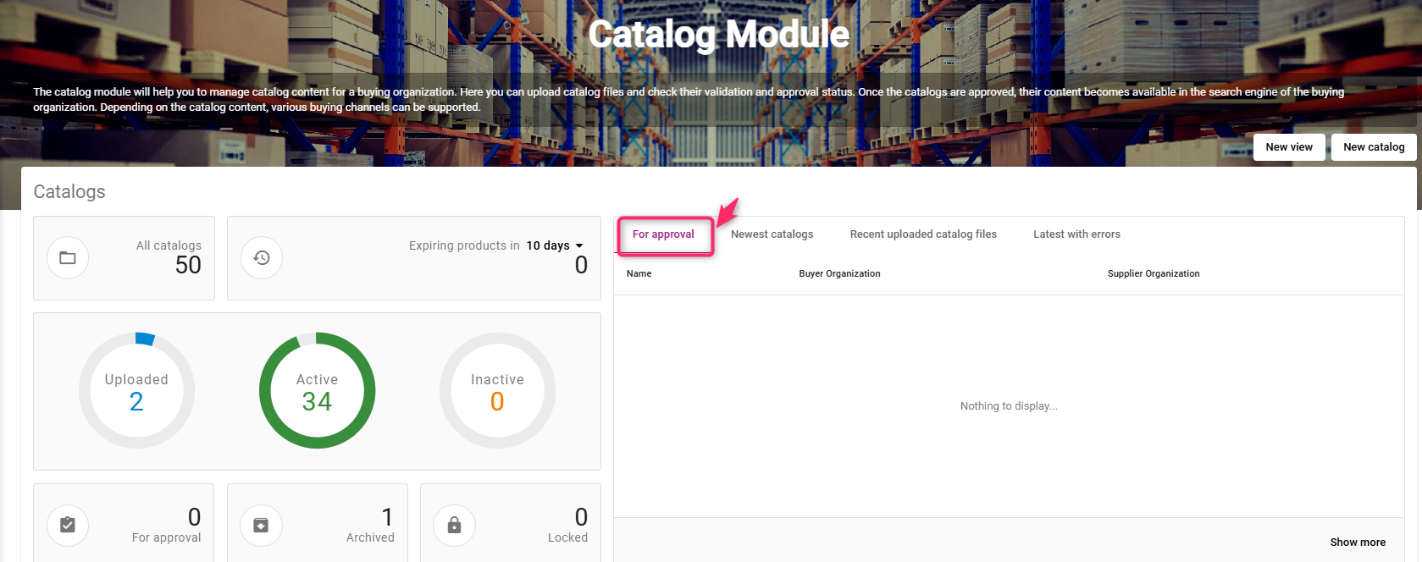The width and height of the screenshot is (1422, 562).
Task: Click the For approval clipboard check icon
Action: click(x=68, y=526)
